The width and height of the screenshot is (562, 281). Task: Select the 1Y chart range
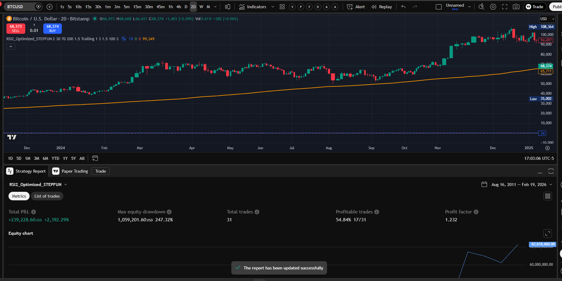coord(65,158)
